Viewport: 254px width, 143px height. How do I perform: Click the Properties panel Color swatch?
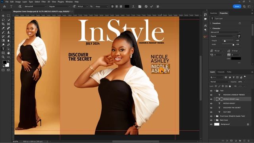pos(236,58)
